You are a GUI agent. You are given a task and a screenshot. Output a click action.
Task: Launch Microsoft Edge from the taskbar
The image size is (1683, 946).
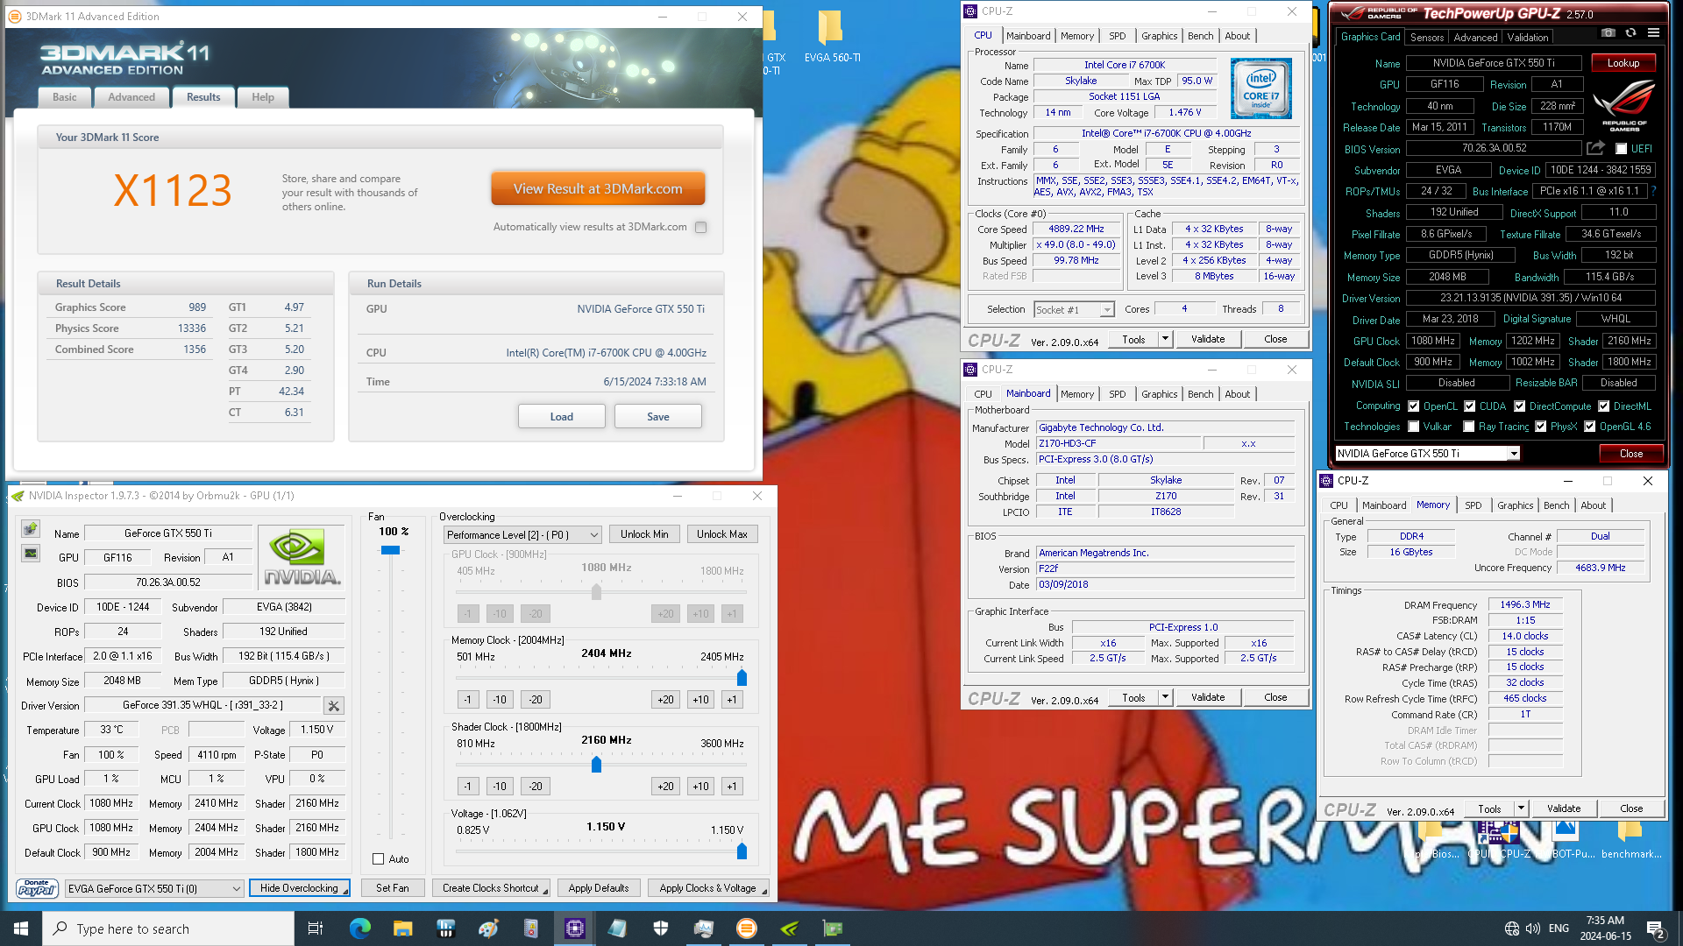(x=359, y=928)
